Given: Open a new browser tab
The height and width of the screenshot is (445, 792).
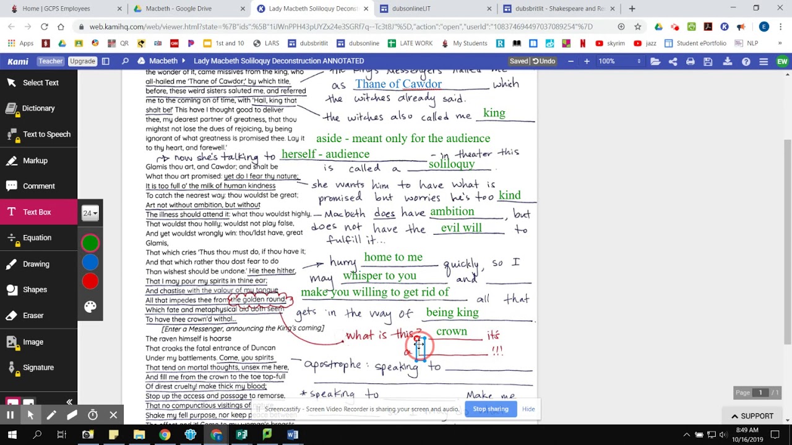Looking at the screenshot, I should click(x=632, y=9).
